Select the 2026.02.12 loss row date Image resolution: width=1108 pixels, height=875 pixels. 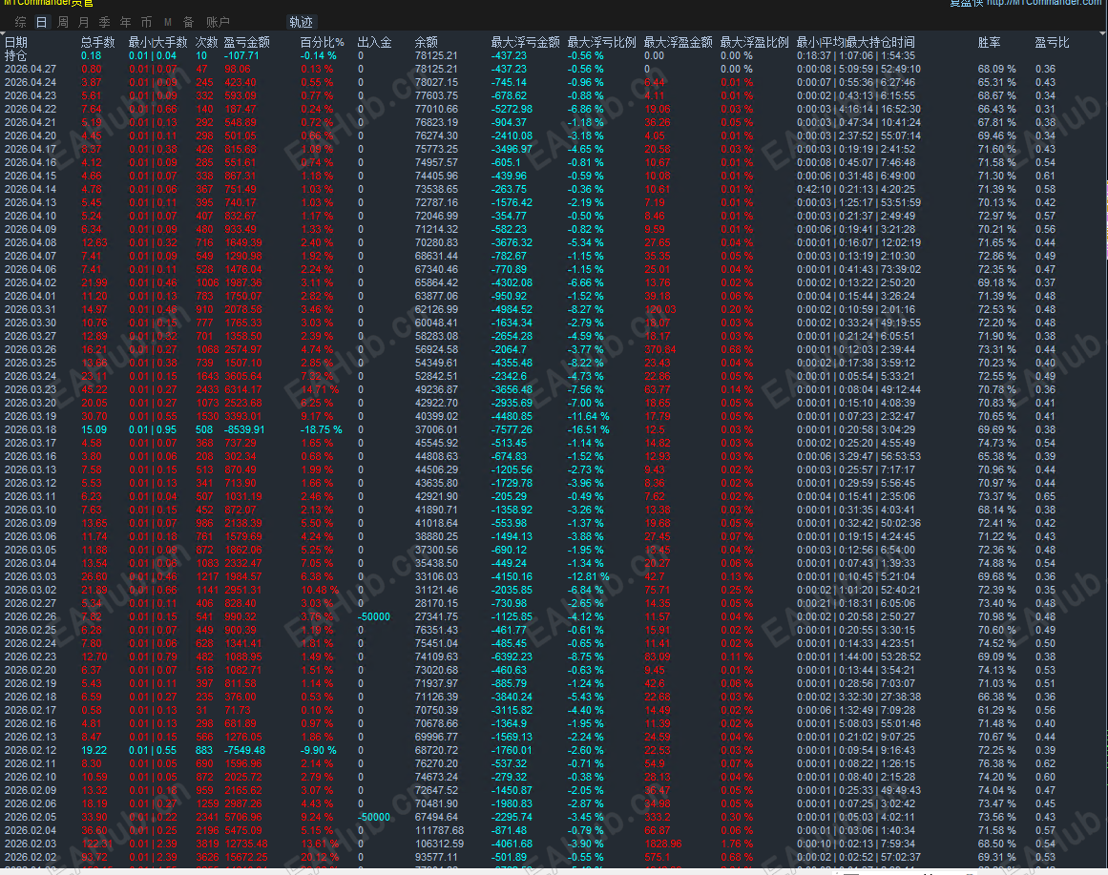(x=31, y=751)
